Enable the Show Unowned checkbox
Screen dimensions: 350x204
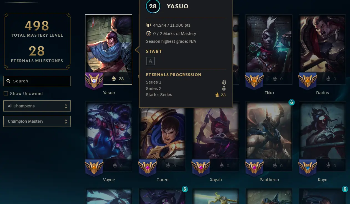(6, 94)
